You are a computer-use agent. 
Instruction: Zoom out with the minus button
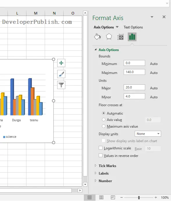[x=122, y=198]
